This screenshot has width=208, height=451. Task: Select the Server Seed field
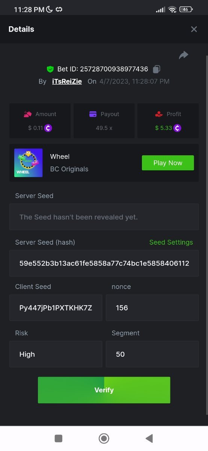[104, 217]
